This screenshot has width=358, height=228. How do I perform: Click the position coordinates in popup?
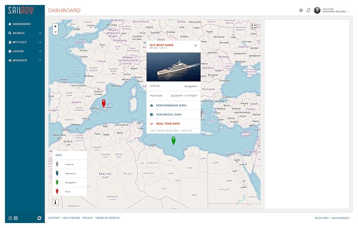[x=184, y=96]
